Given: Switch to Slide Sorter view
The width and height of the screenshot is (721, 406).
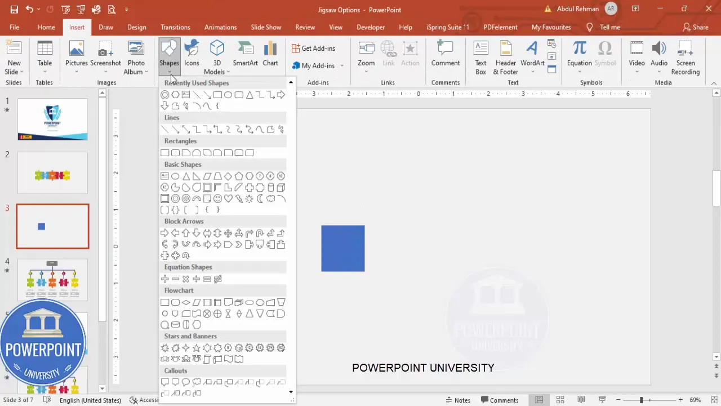Looking at the screenshot, I should (x=560, y=400).
